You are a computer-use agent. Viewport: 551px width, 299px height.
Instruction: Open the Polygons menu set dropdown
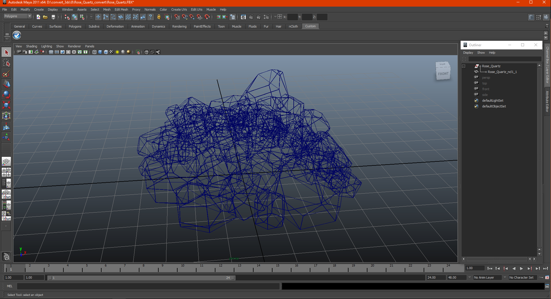coord(17,16)
